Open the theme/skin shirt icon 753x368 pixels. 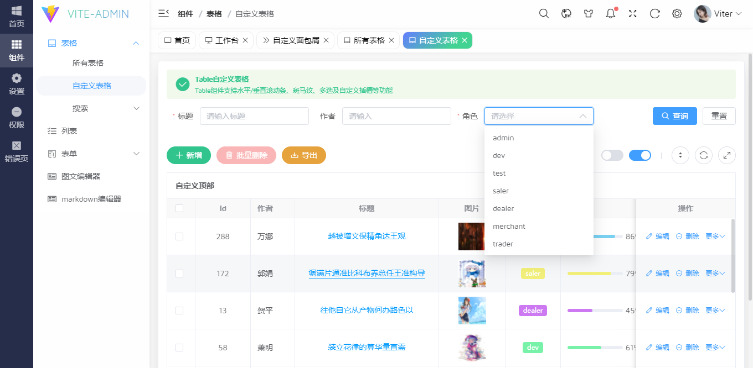[588, 13]
